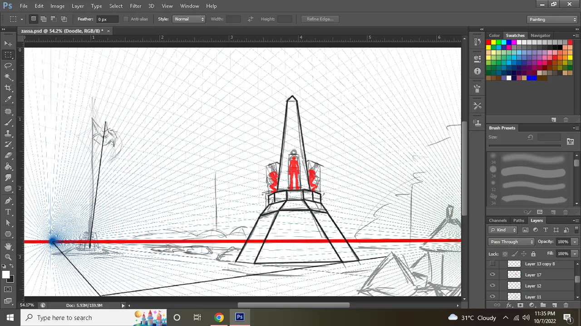Select the Pen tool
The height and width of the screenshot is (326, 581).
(8, 201)
